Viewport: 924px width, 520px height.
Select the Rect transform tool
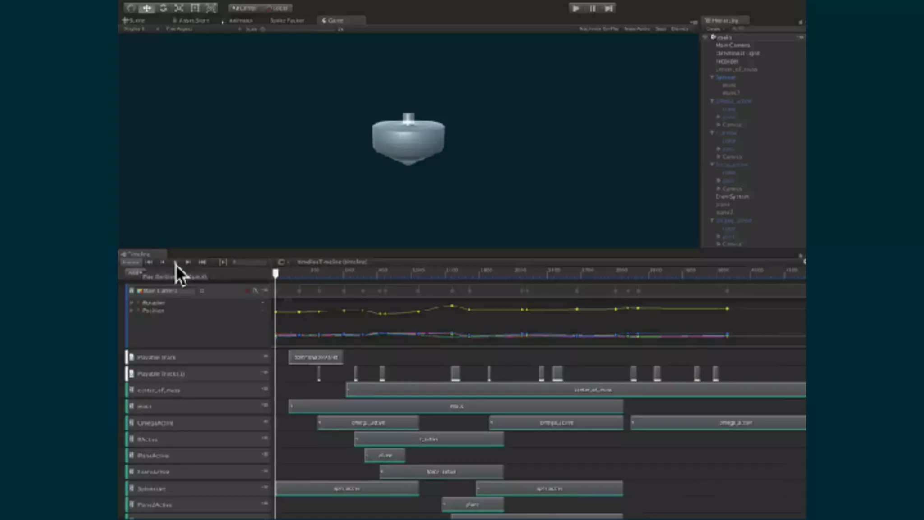click(x=195, y=8)
